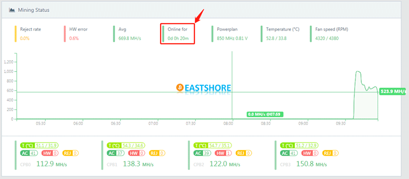Click the 08:00 time axis label

[228, 124]
